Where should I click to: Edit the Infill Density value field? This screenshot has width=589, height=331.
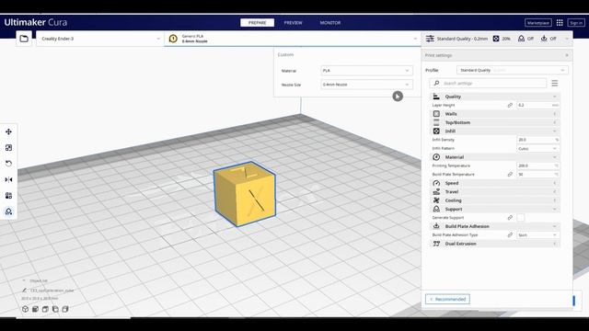click(x=537, y=140)
